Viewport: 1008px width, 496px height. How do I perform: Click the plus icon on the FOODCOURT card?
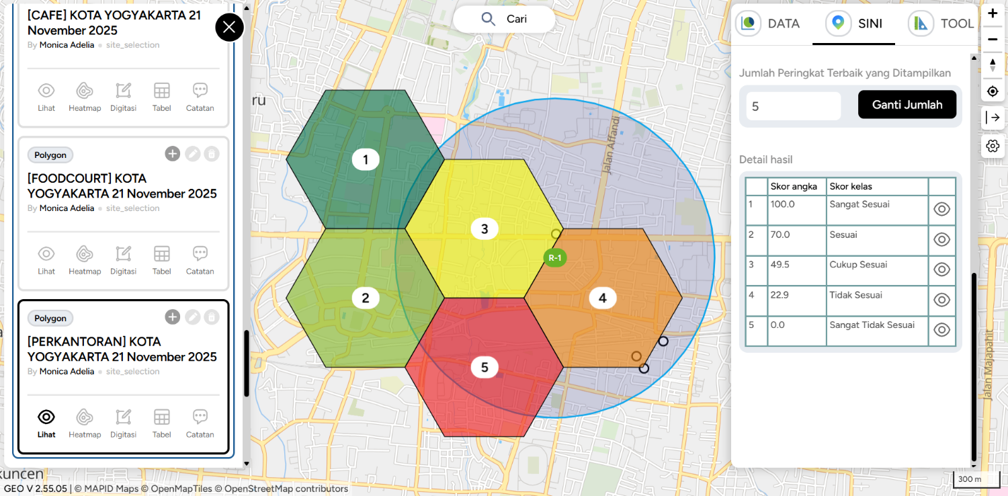tap(172, 154)
